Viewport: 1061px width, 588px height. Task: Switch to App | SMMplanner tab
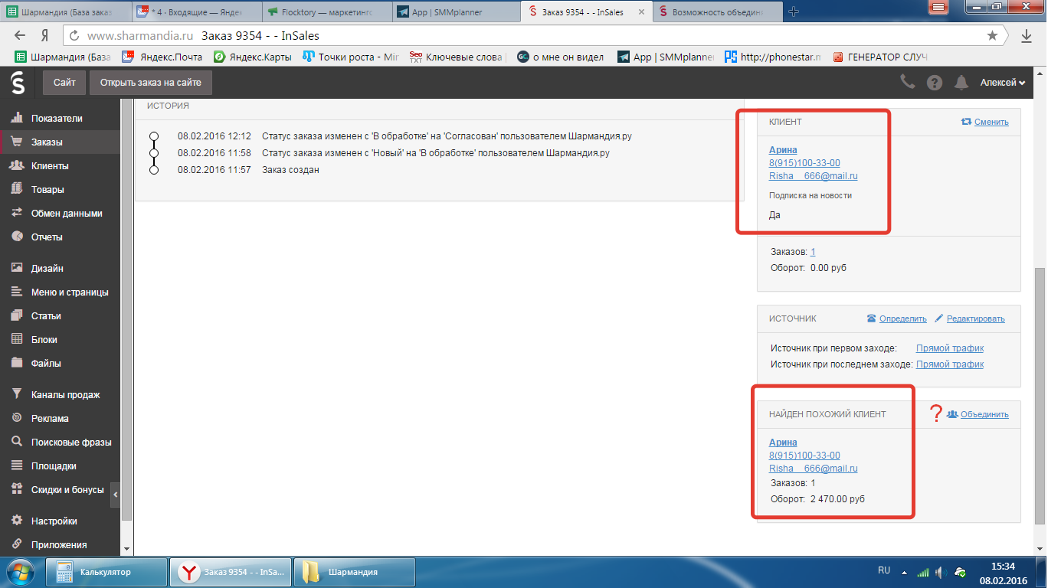[x=456, y=12]
